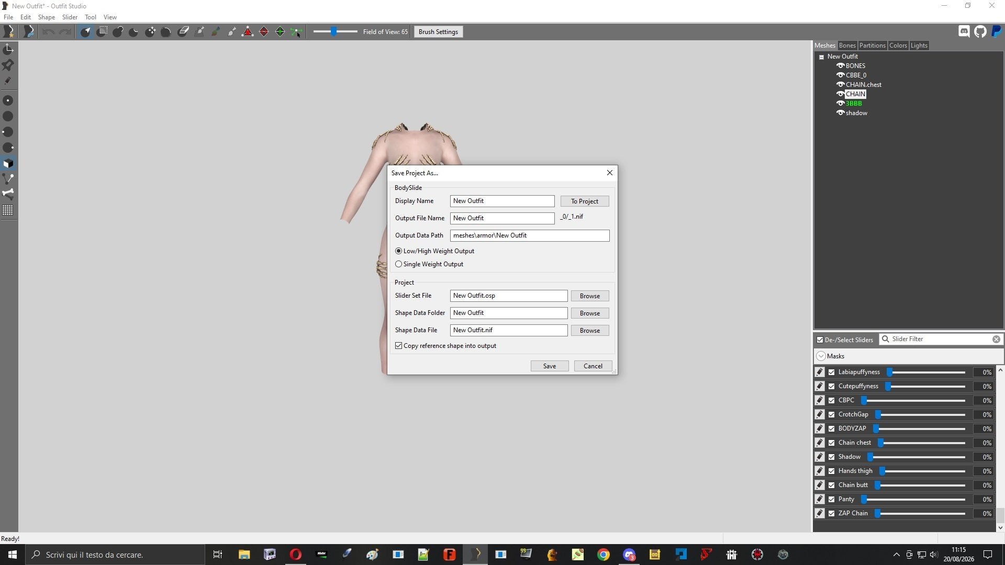The image size is (1005, 565).
Task: Show hidden system tray icons chevron
Action: [896, 555]
